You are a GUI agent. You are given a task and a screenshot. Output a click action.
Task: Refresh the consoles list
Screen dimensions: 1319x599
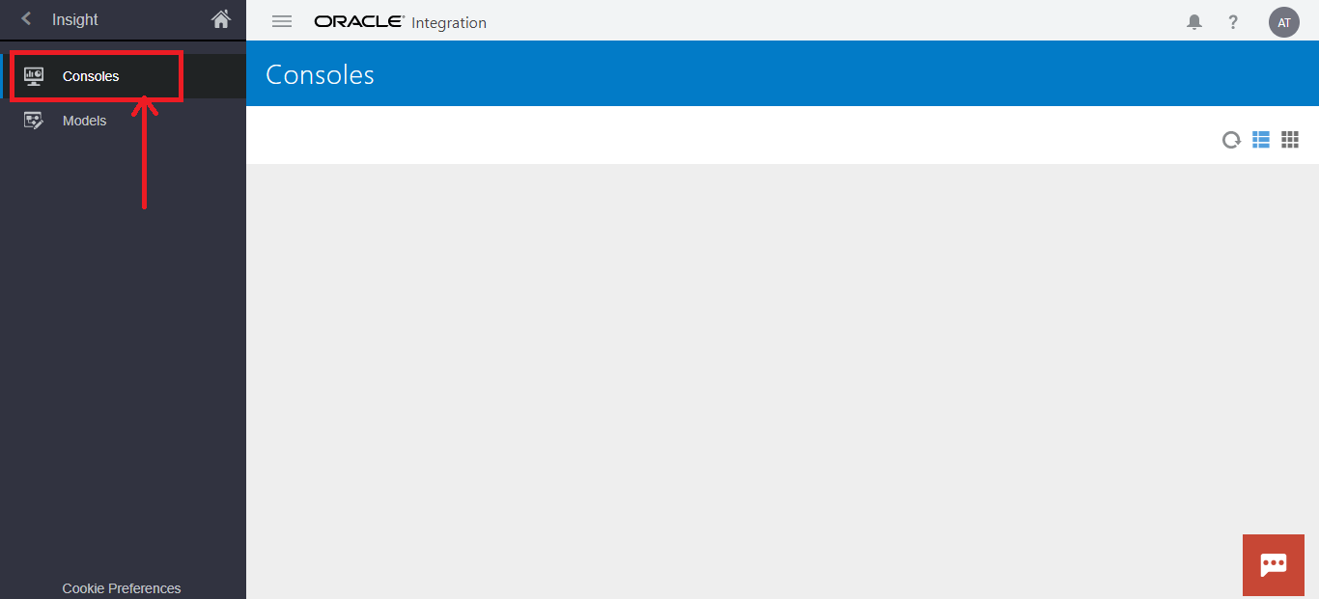pyautogui.click(x=1231, y=140)
